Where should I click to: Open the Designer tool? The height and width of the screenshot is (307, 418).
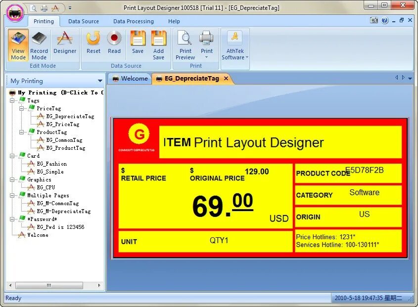click(65, 44)
